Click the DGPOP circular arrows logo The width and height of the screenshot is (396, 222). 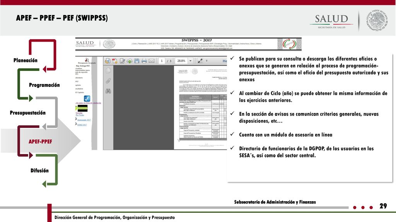click(x=289, y=44)
